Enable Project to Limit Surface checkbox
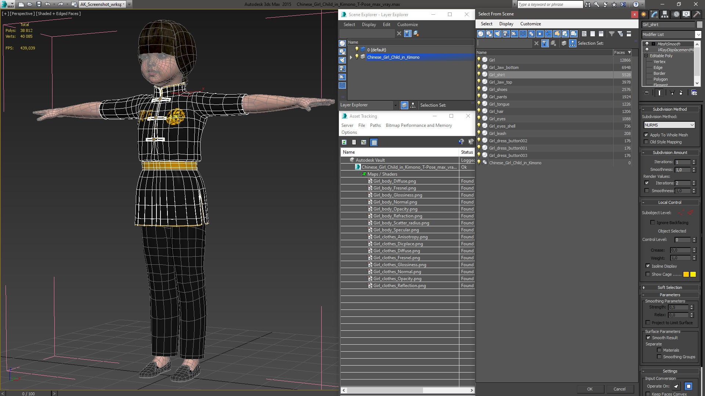Screen dimensions: 705x396 click(648, 323)
